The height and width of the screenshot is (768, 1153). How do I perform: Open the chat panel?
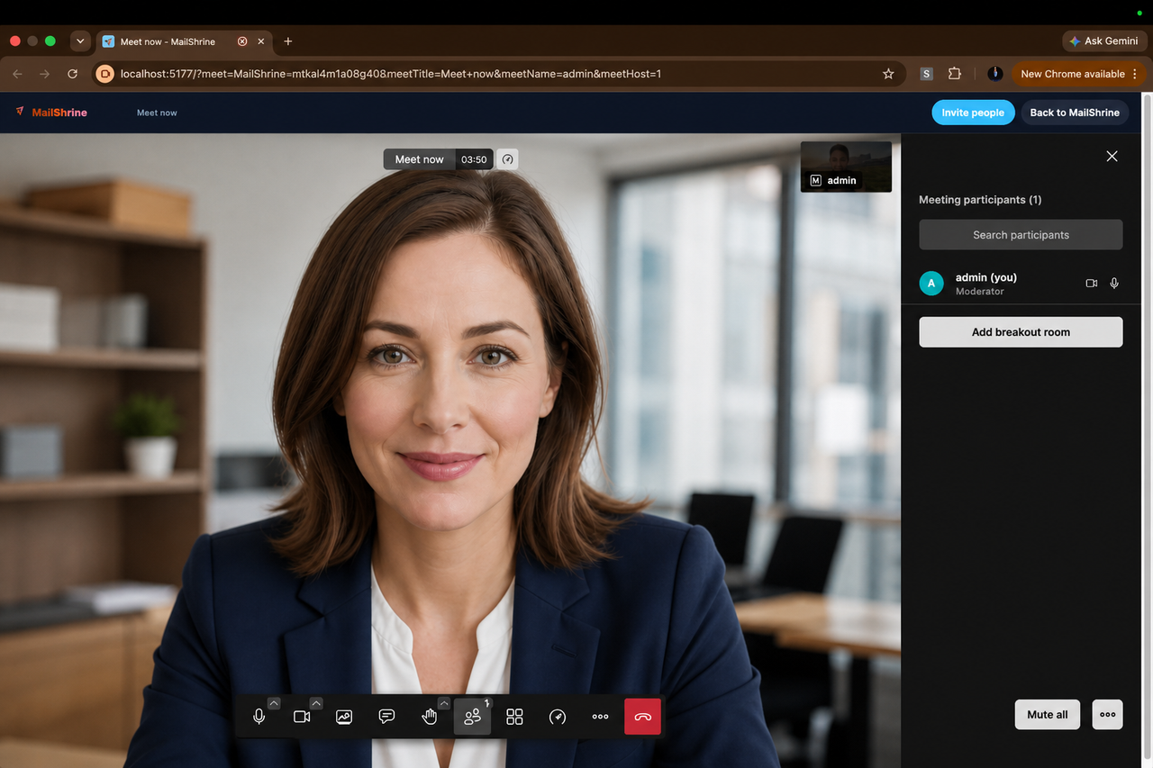[x=386, y=717]
